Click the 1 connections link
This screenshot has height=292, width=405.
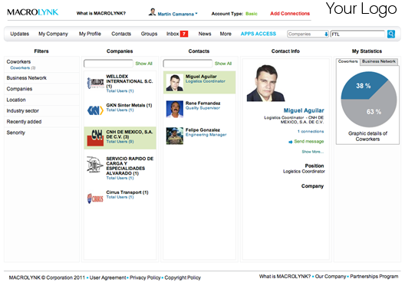pos(311,131)
